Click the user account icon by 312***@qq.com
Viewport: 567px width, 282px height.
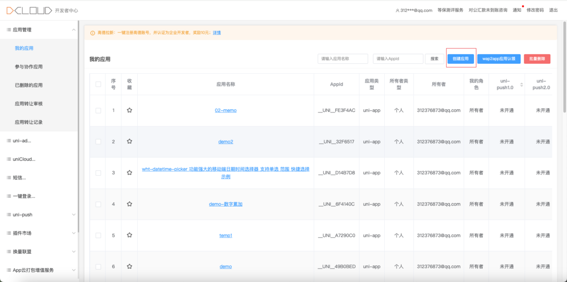point(398,10)
